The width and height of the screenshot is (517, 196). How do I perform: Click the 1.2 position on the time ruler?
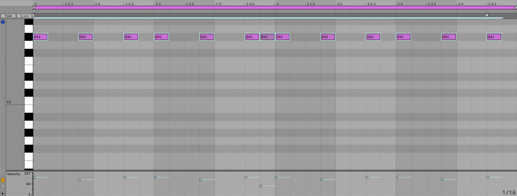pos(97,3)
